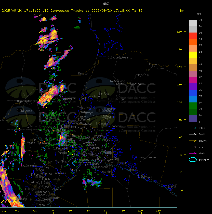Click the 'SanJose' place label
Viewport: 212px width, 214px height.
(104, 94)
